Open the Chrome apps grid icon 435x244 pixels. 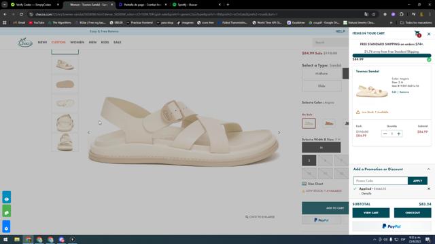pos(5,22)
